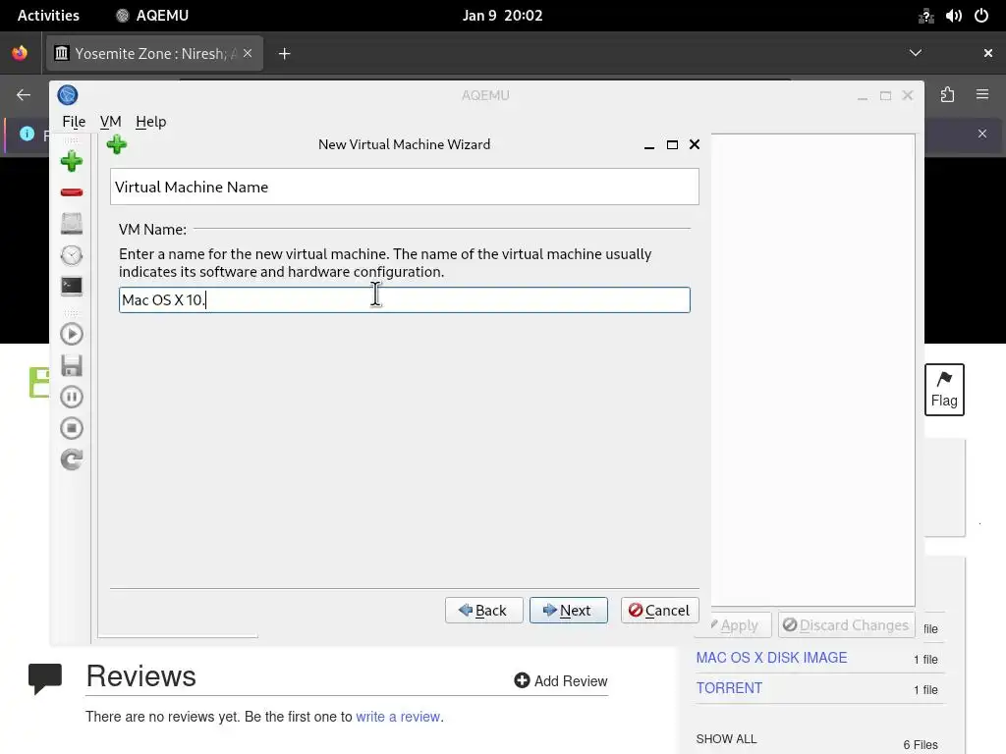The width and height of the screenshot is (1006, 754).
Task: Open the terminal console icon in sidebar
Action: pyautogui.click(x=71, y=286)
